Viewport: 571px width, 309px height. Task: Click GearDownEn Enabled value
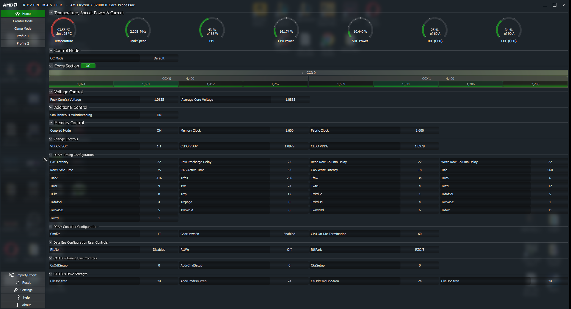(289, 234)
